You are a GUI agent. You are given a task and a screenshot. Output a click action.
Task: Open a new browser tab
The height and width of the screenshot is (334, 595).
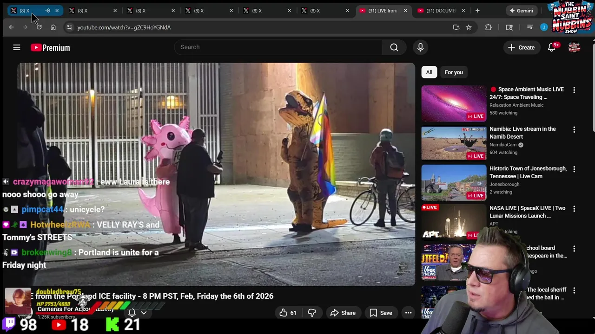(477, 10)
